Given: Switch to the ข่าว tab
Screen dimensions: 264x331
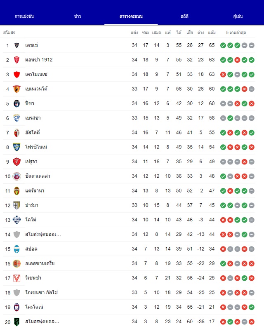Looking at the screenshot, I should tap(78, 16).
